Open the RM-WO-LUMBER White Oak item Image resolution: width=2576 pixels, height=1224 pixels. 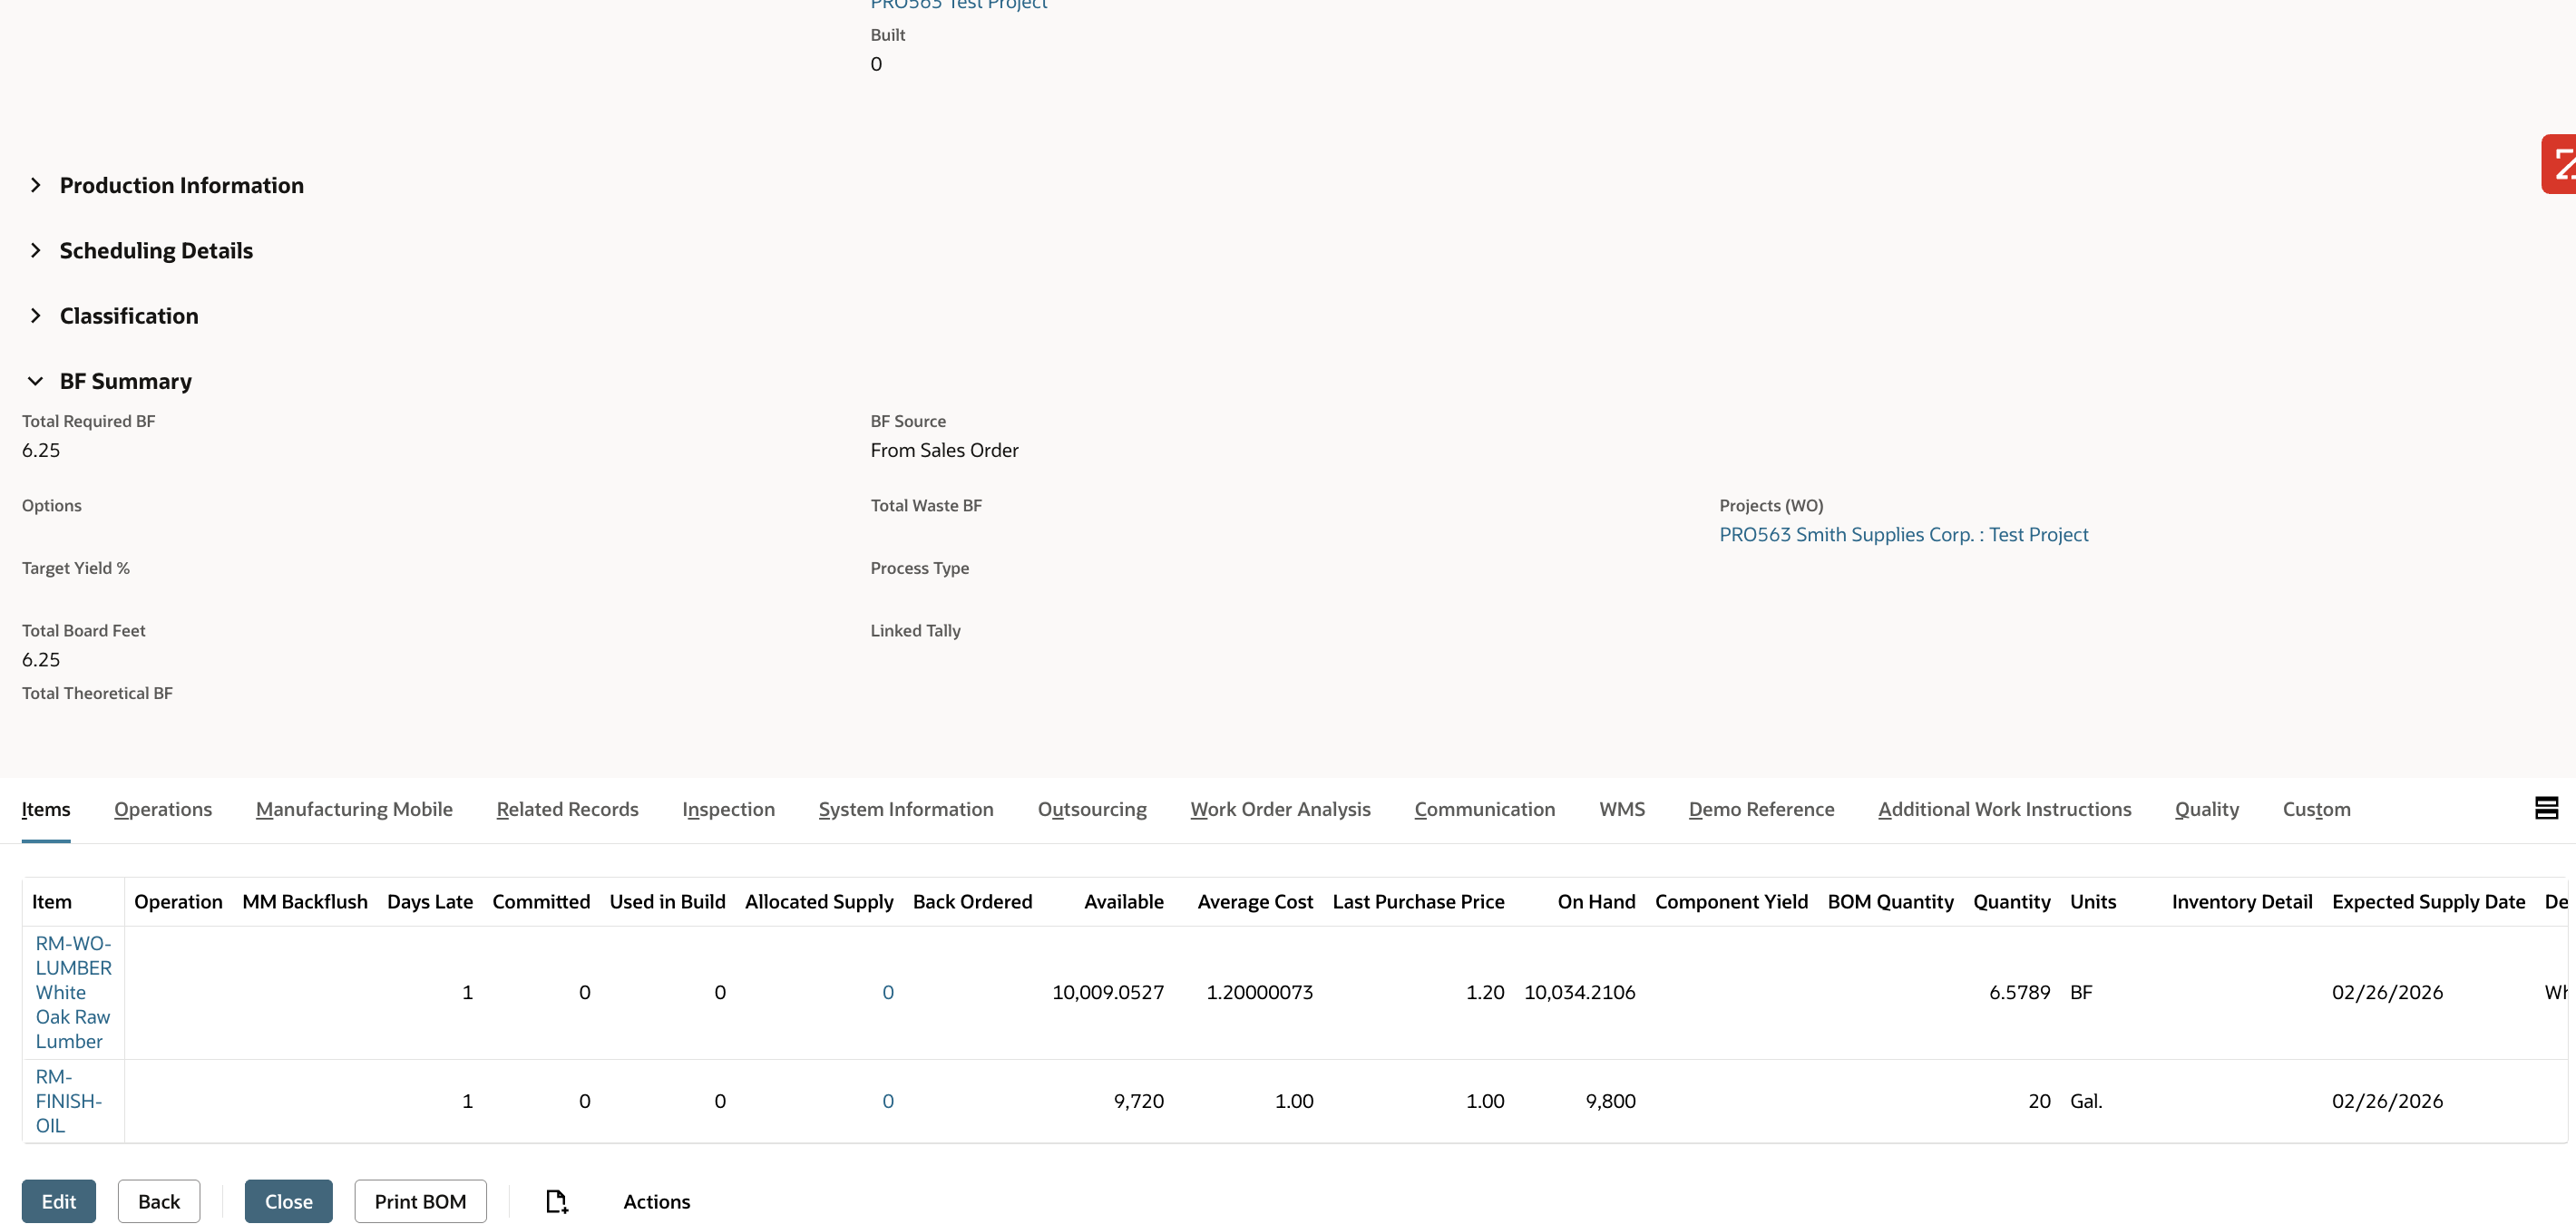(72, 991)
